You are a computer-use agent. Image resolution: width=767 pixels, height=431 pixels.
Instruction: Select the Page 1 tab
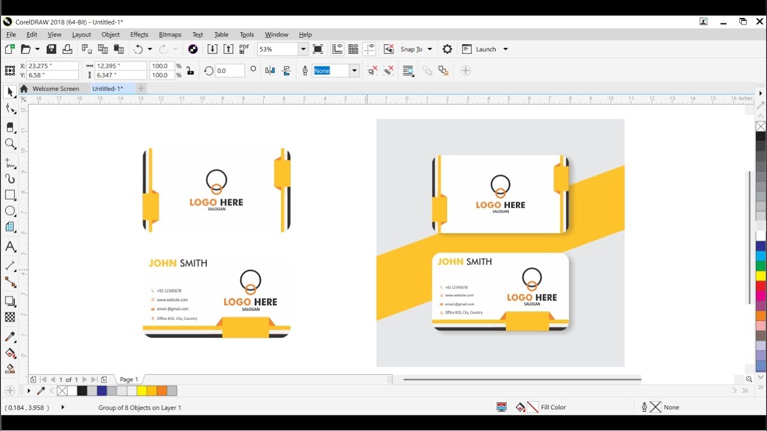(x=129, y=380)
